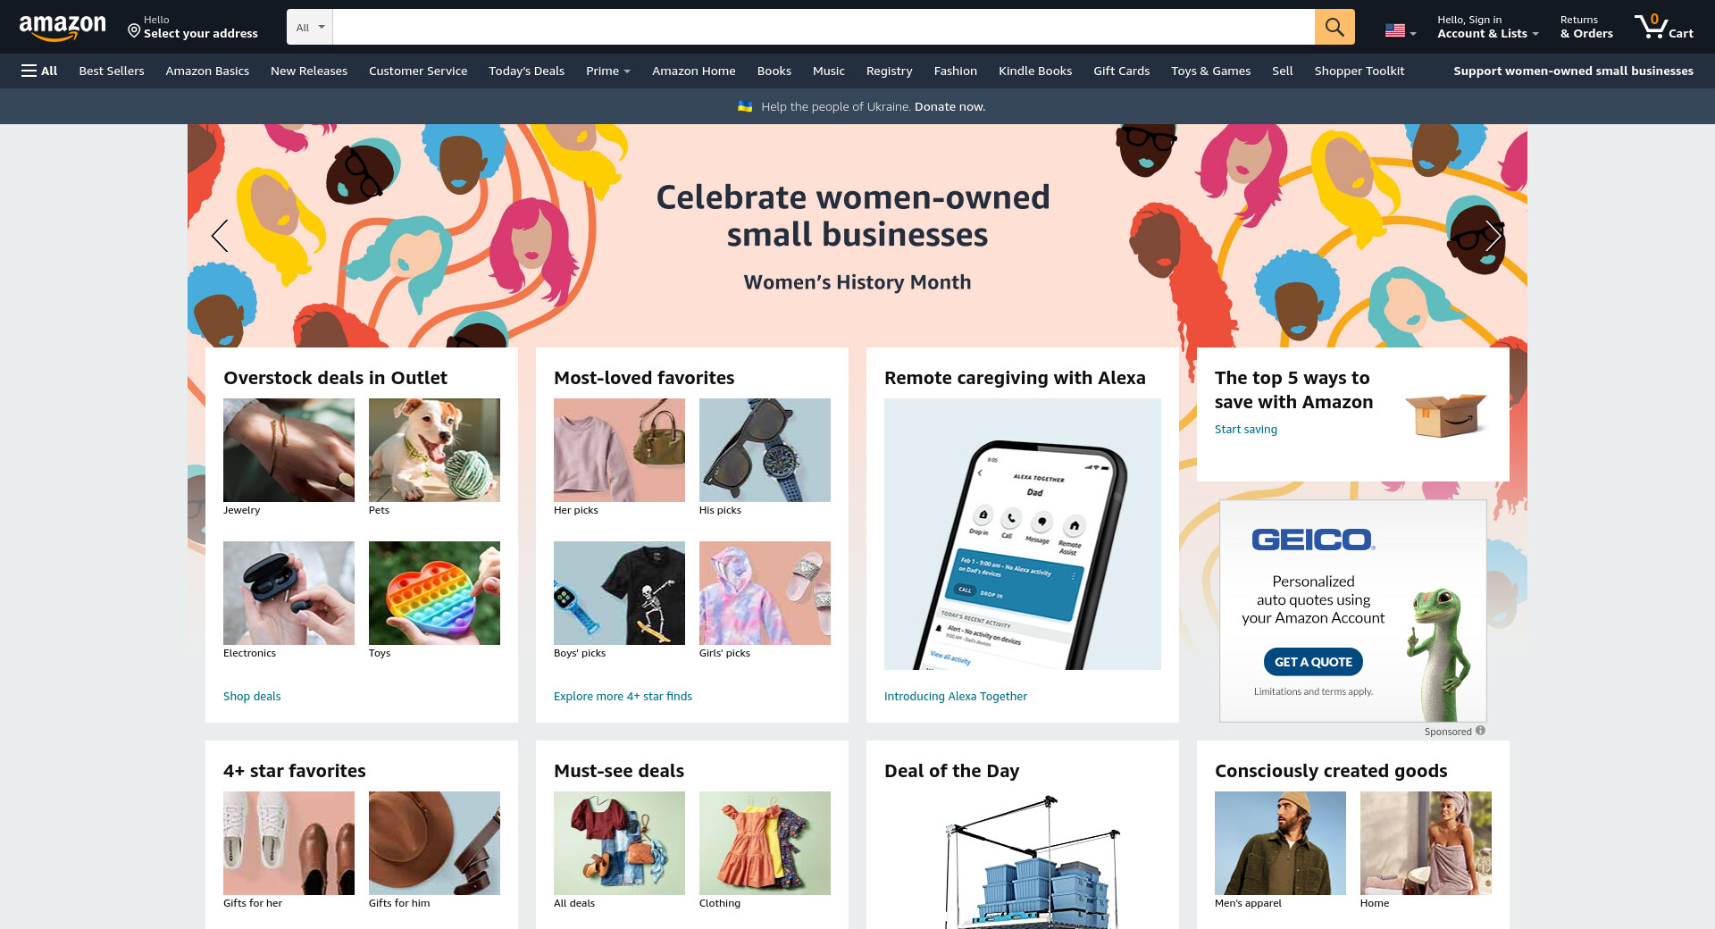Viewport: 1715px width, 929px height.
Task: Expand the US flag language selector
Action: tap(1401, 30)
